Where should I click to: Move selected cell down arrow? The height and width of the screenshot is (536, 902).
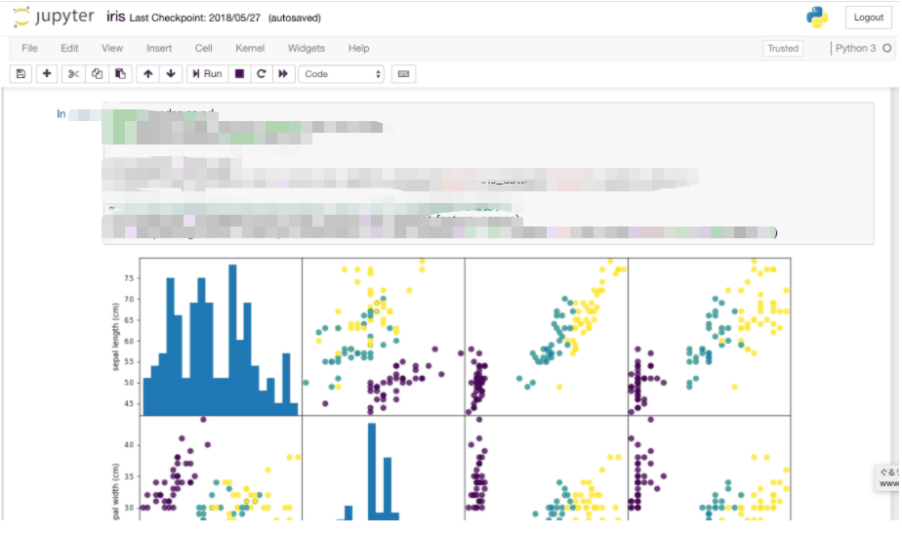click(x=171, y=74)
